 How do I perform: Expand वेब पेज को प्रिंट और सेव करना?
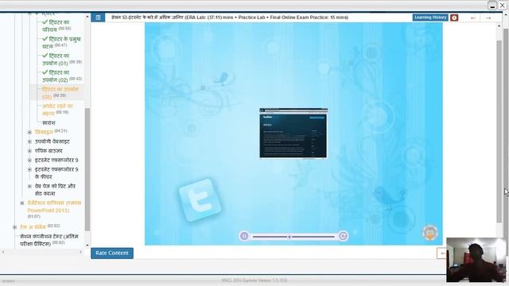(x=29, y=187)
